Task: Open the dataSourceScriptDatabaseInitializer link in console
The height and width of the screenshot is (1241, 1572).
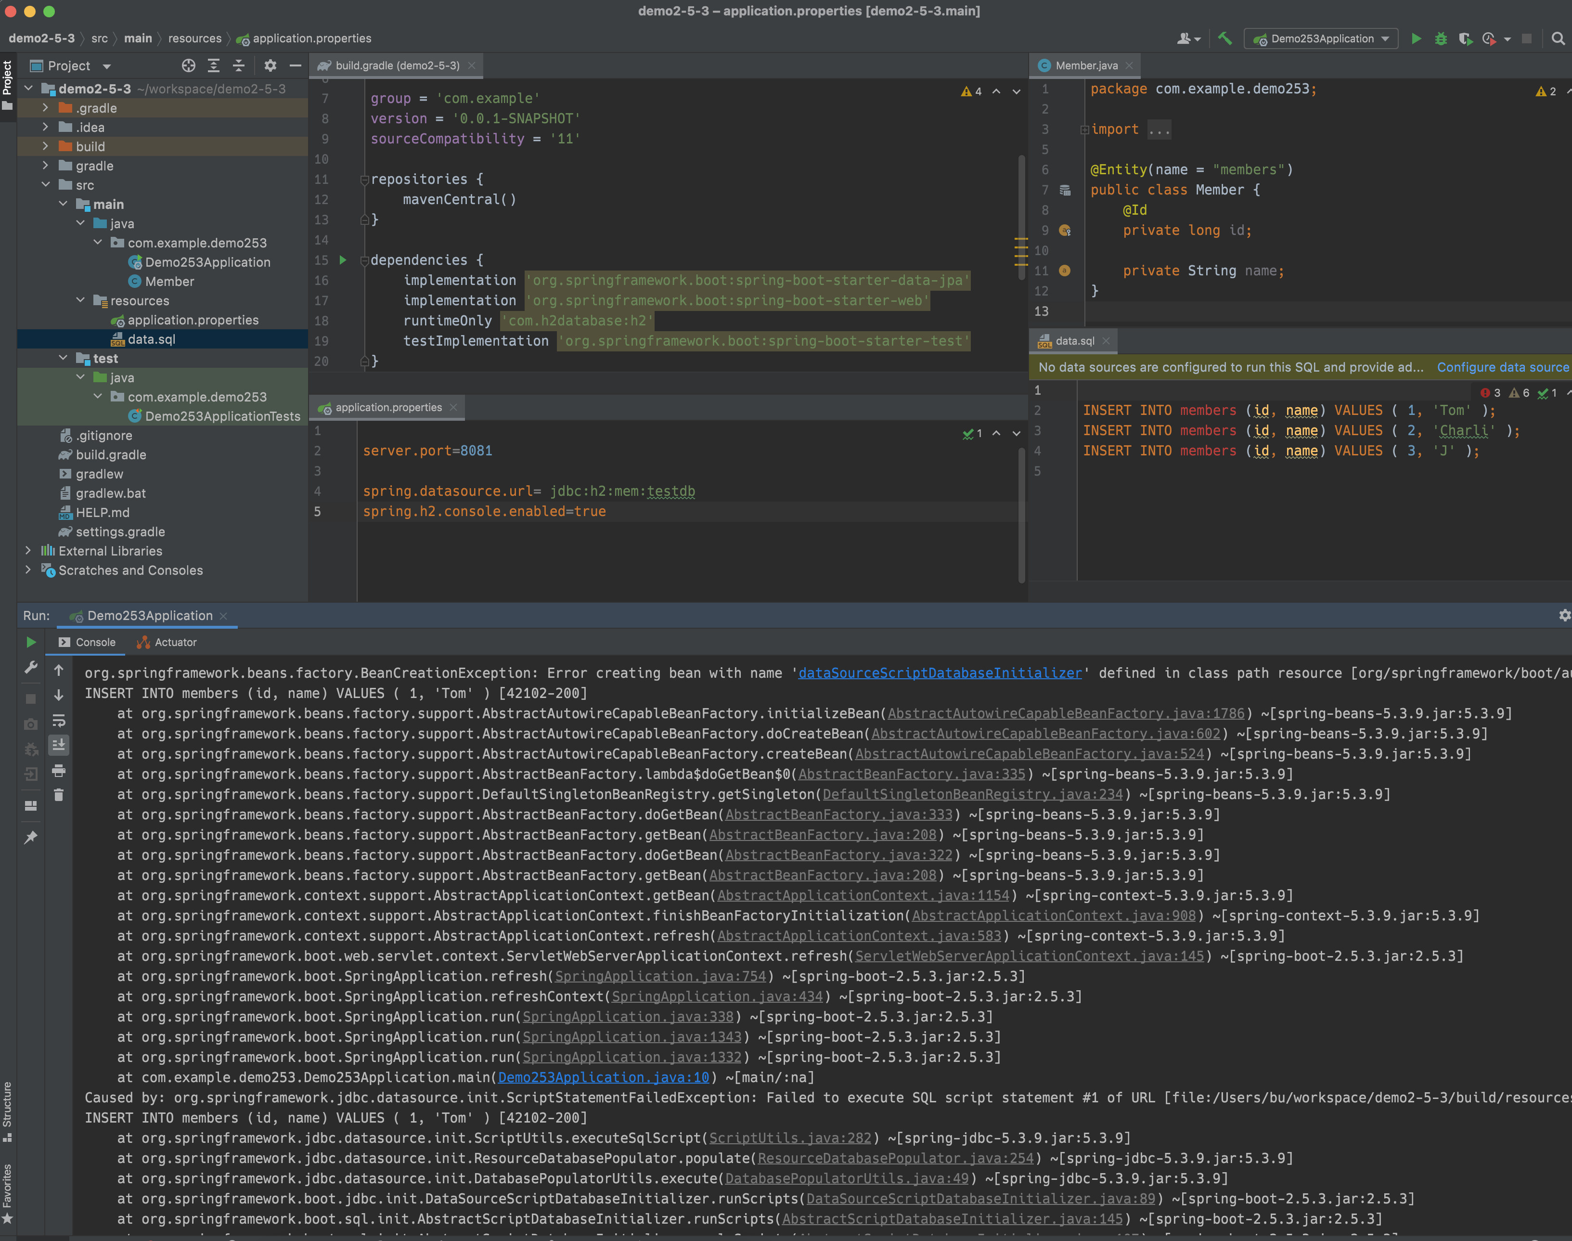Action: [x=939, y=673]
